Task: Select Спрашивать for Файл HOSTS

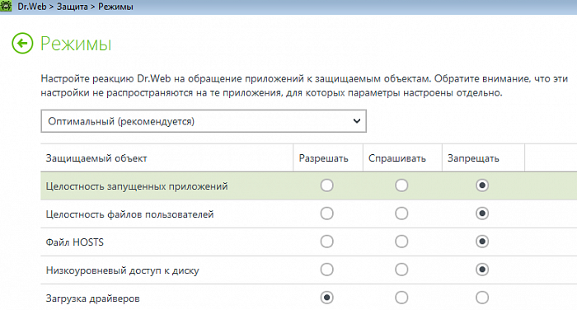Action: point(401,242)
